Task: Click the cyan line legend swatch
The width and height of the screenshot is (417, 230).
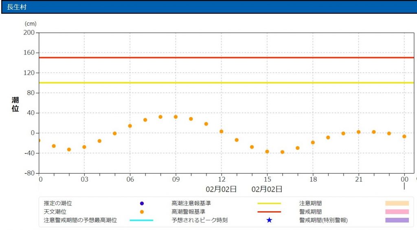Action: (141, 220)
